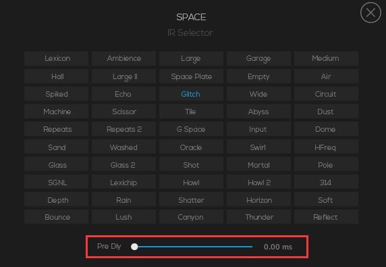Pick the currently highlighted Glitch preset
Image resolution: width=386 pixels, height=267 pixels.
click(191, 94)
